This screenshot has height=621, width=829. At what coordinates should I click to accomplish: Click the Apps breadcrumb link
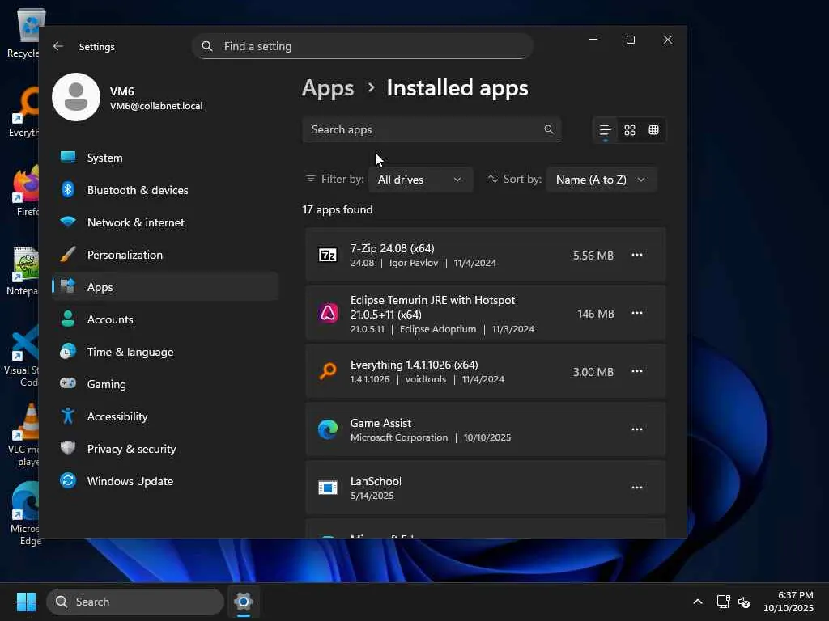(x=328, y=88)
